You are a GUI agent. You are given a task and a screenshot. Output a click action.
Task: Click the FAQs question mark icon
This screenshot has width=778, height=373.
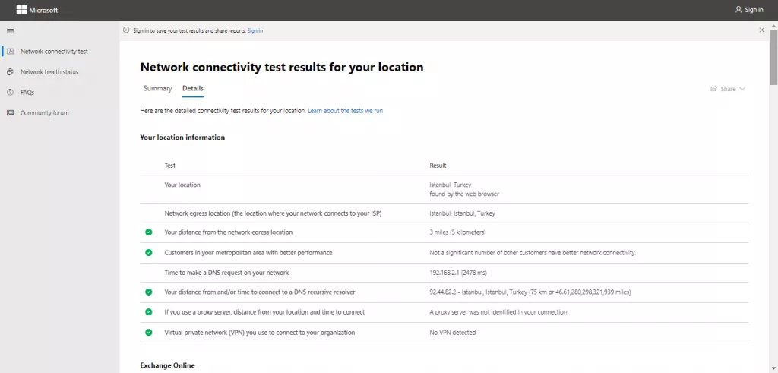11,93
